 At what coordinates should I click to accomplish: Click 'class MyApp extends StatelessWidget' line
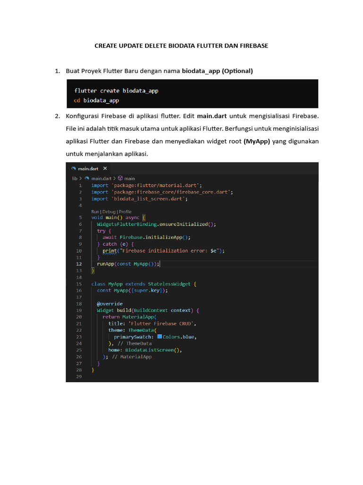coord(144,284)
